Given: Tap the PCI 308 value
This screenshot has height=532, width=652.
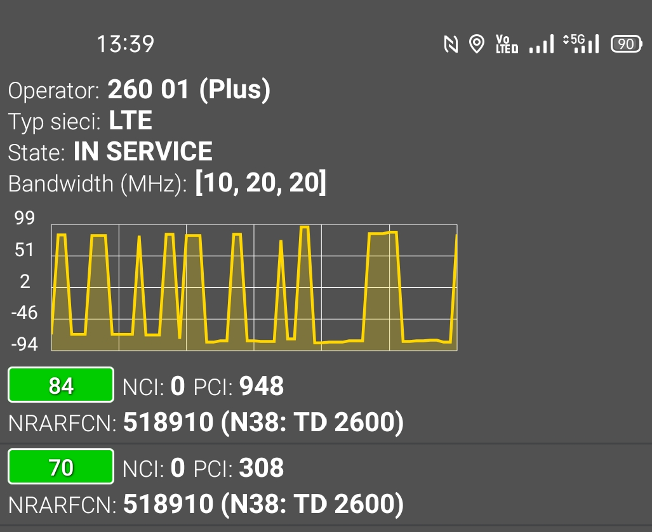Looking at the screenshot, I should (x=262, y=468).
